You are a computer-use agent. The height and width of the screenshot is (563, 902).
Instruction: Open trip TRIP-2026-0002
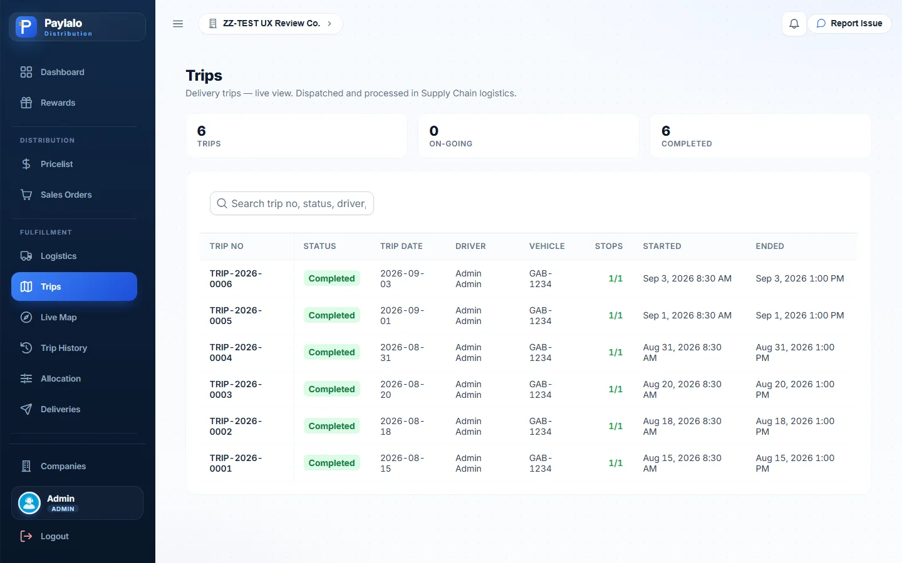236,427
